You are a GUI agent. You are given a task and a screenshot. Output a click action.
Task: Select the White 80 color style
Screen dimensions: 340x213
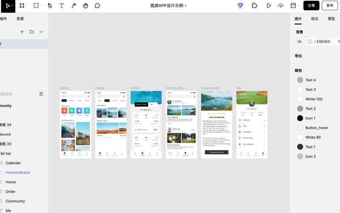click(x=313, y=137)
